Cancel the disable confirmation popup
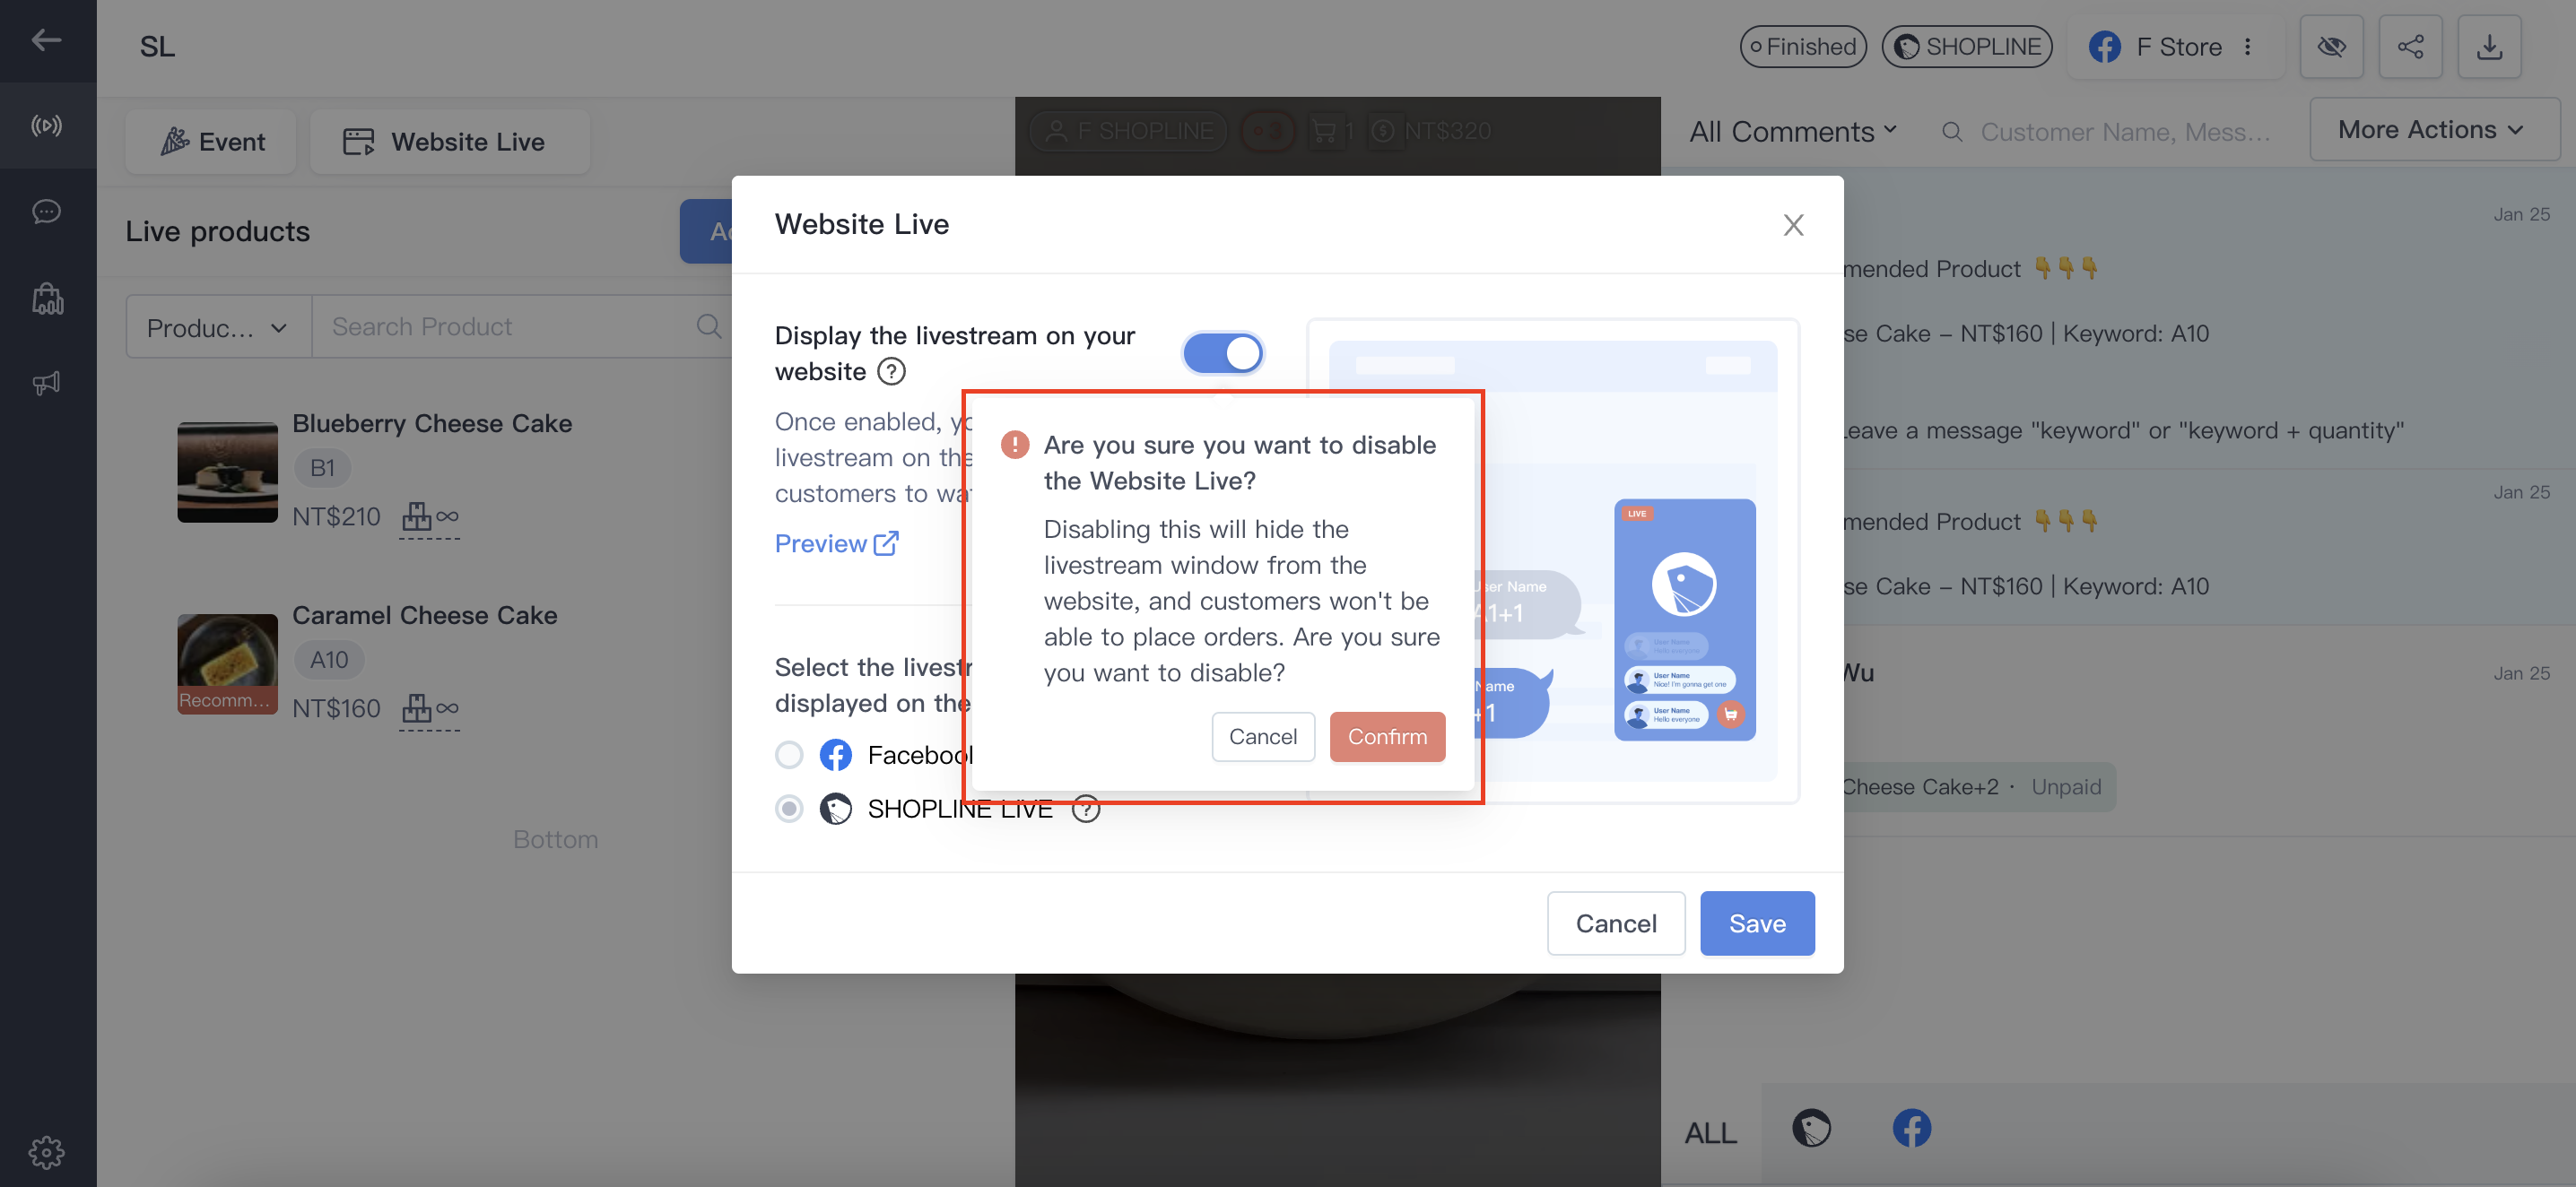 click(1262, 736)
